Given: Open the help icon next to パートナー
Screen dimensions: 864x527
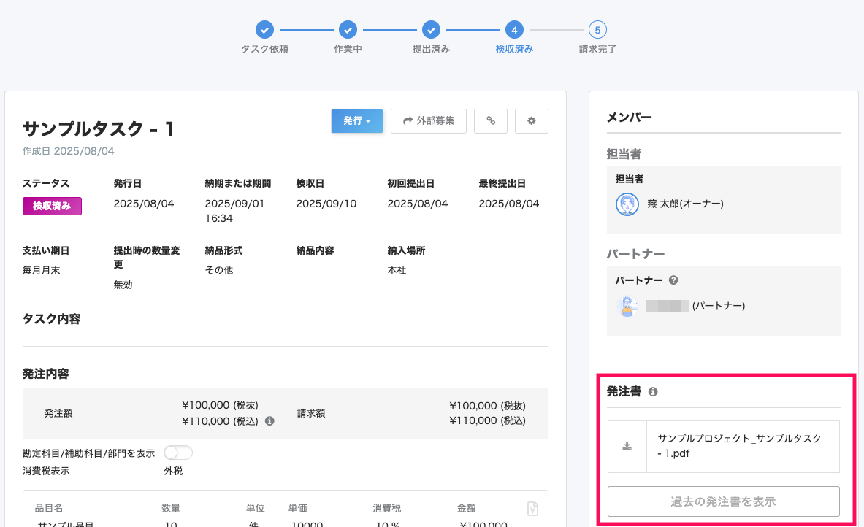Looking at the screenshot, I should [673, 280].
